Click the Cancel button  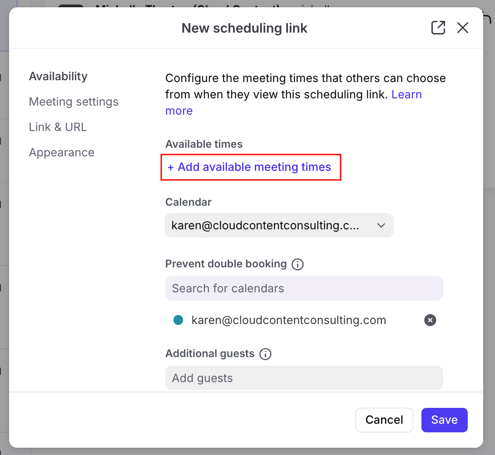[x=384, y=420]
